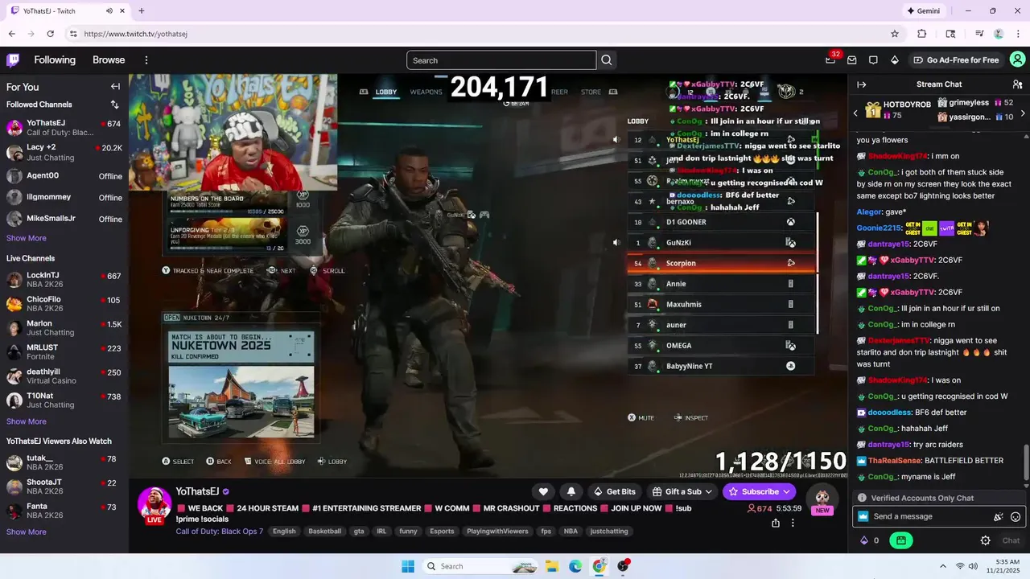Click the Chat send button
Image resolution: width=1030 pixels, height=579 pixels.
(x=1011, y=540)
